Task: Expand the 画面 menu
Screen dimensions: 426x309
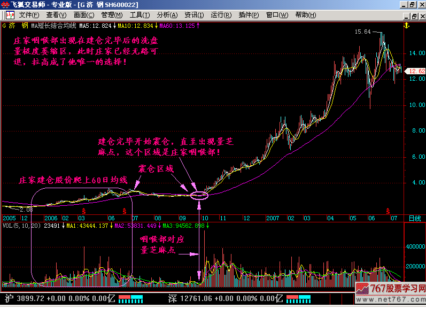Action: tap(84, 14)
